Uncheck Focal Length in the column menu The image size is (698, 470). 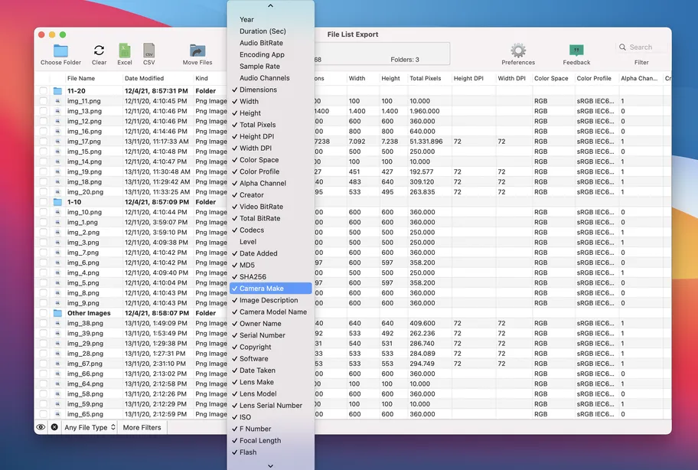[x=271, y=440]
